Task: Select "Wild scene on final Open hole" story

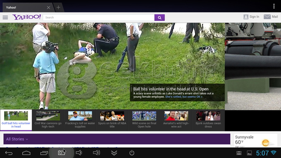Action: coord(144,120)
